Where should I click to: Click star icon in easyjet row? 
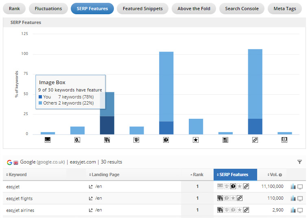[x=240, y=186]
